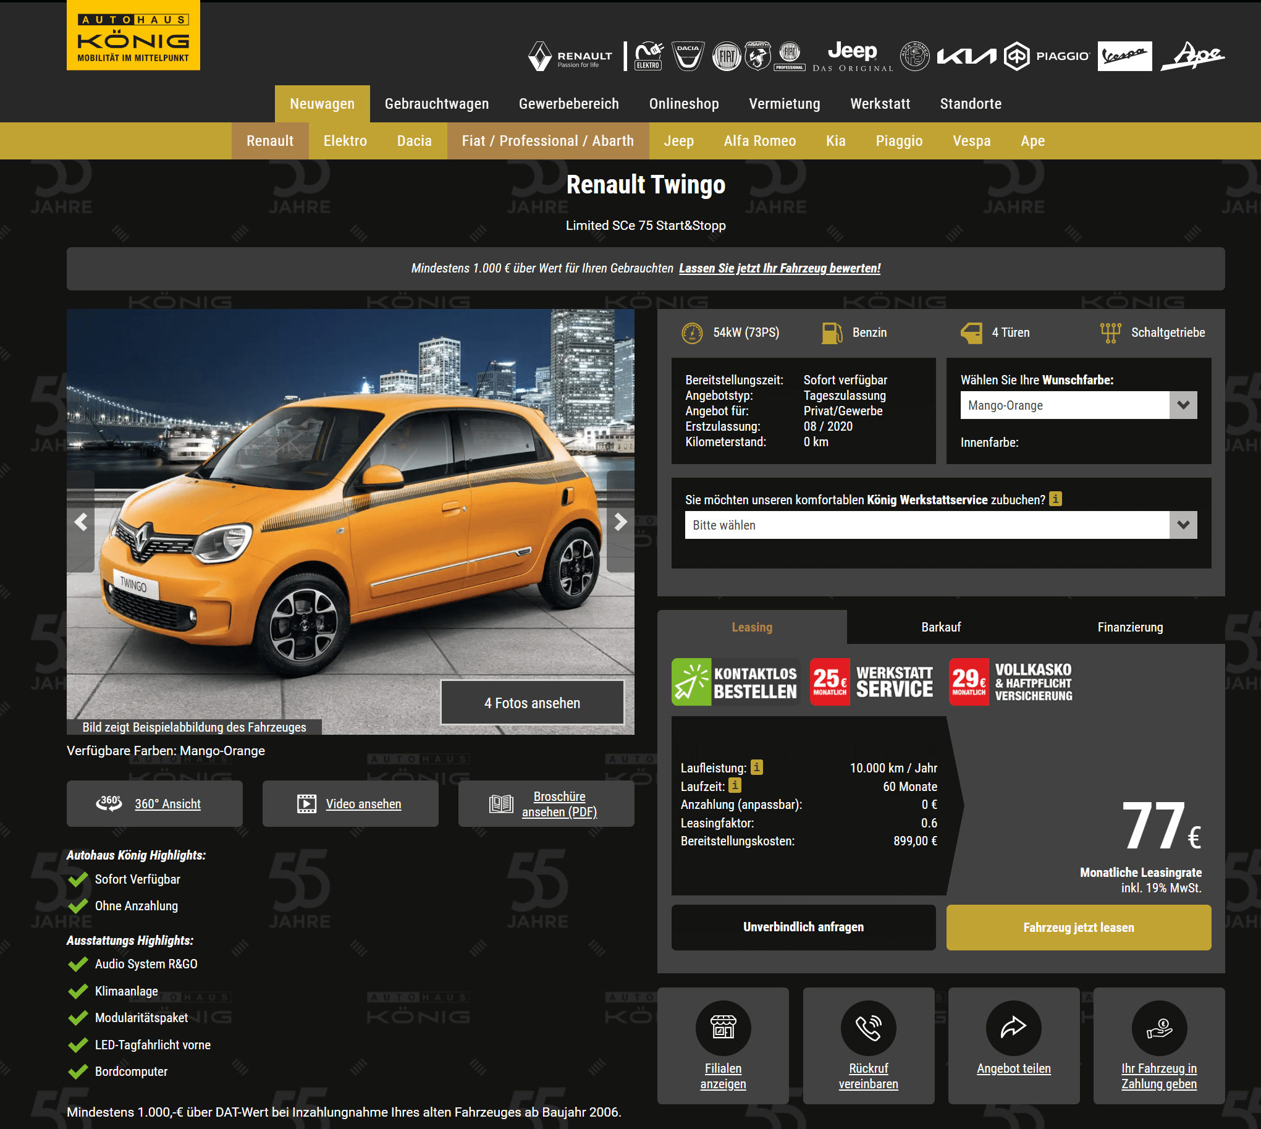Viewport: 1261px width, 1129px height.
Task: Click 'Unverbindlich anfragen' button
Action: pos(803,927)
